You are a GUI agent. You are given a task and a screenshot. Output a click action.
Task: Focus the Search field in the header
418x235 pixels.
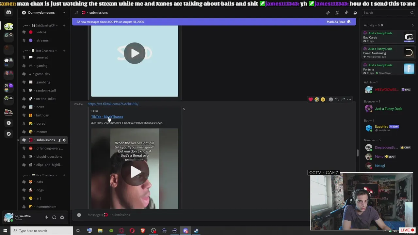388,12
